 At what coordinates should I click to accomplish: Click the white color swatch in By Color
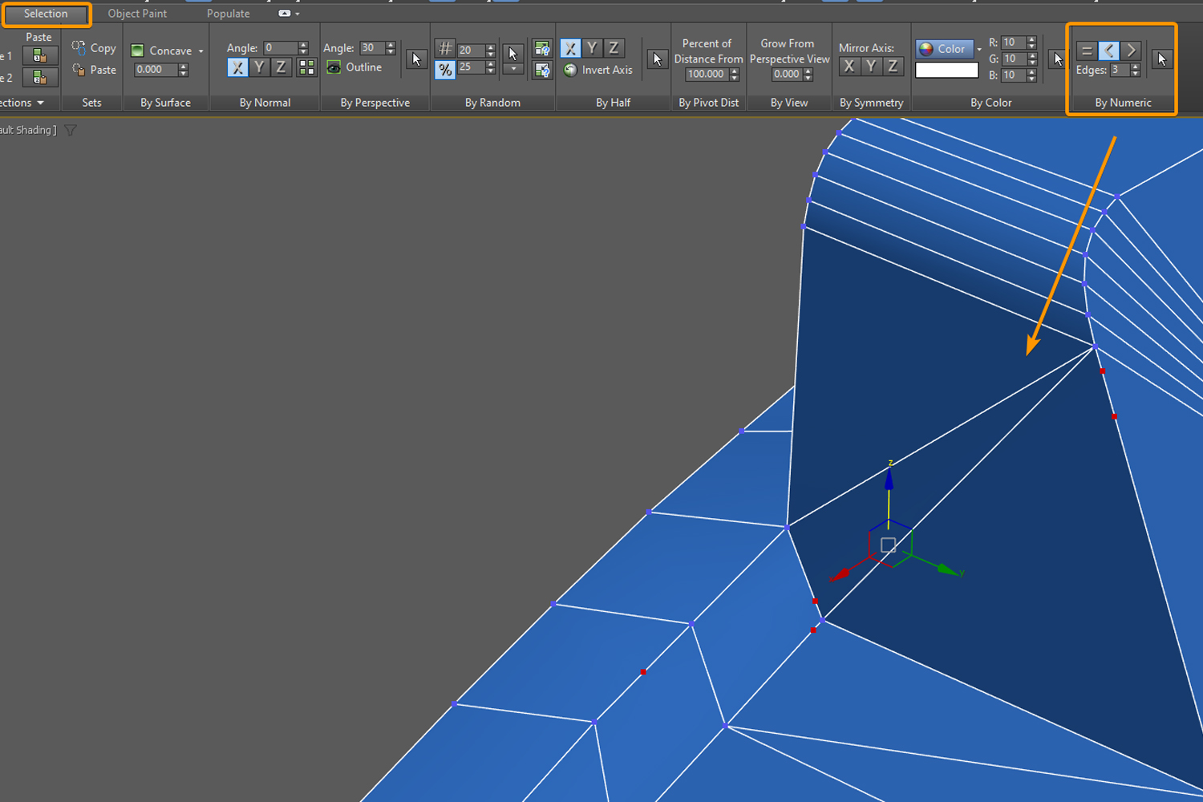click(x=946, y=71)
